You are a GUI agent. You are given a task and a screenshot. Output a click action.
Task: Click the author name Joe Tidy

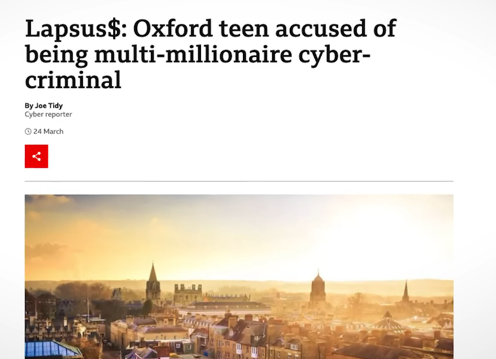49,106
